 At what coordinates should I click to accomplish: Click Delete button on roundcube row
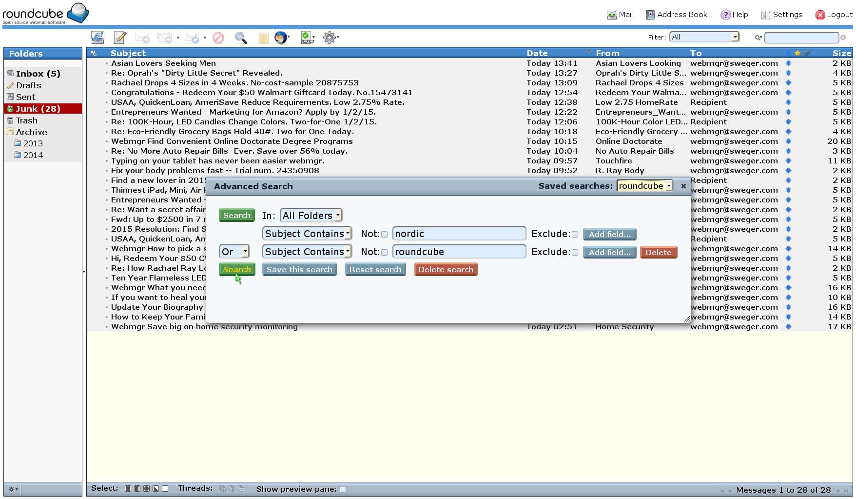point(659,252)
